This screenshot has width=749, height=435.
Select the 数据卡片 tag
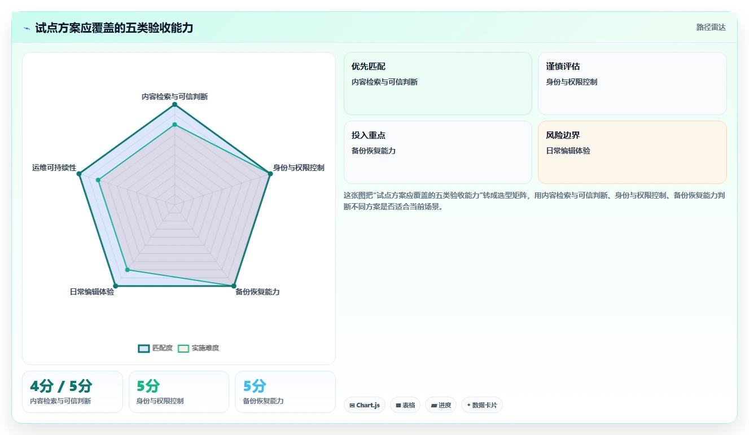point(481,405)
